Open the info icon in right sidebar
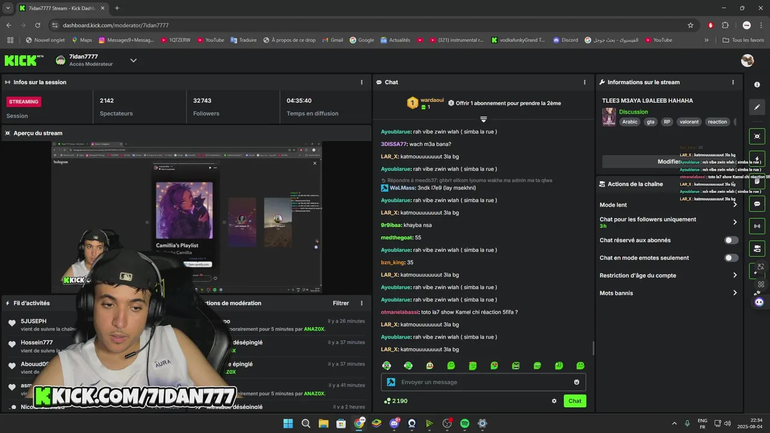Viewport: 770px width, 433px height. (x=757, y=85)
